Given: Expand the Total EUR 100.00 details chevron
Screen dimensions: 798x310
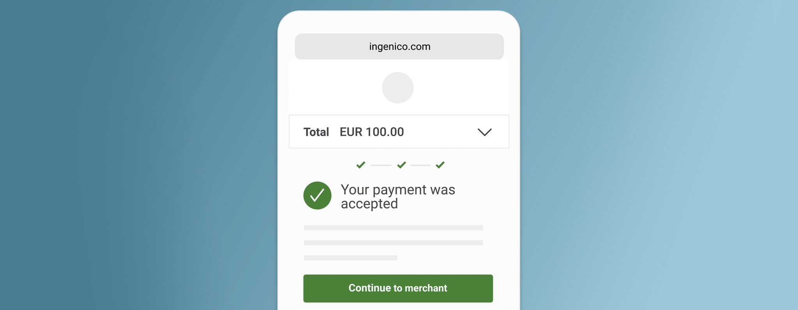Looking at the screenshot, I should click(485, 132).
